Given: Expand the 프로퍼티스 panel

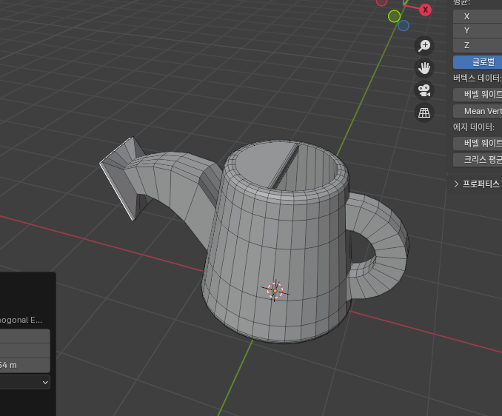Looking at the screenshot, I should click(x=477, y=184).
